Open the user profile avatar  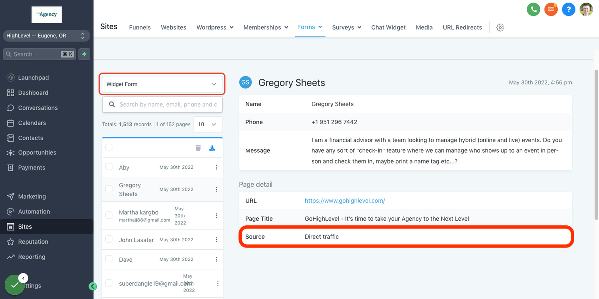click(586, 9)
